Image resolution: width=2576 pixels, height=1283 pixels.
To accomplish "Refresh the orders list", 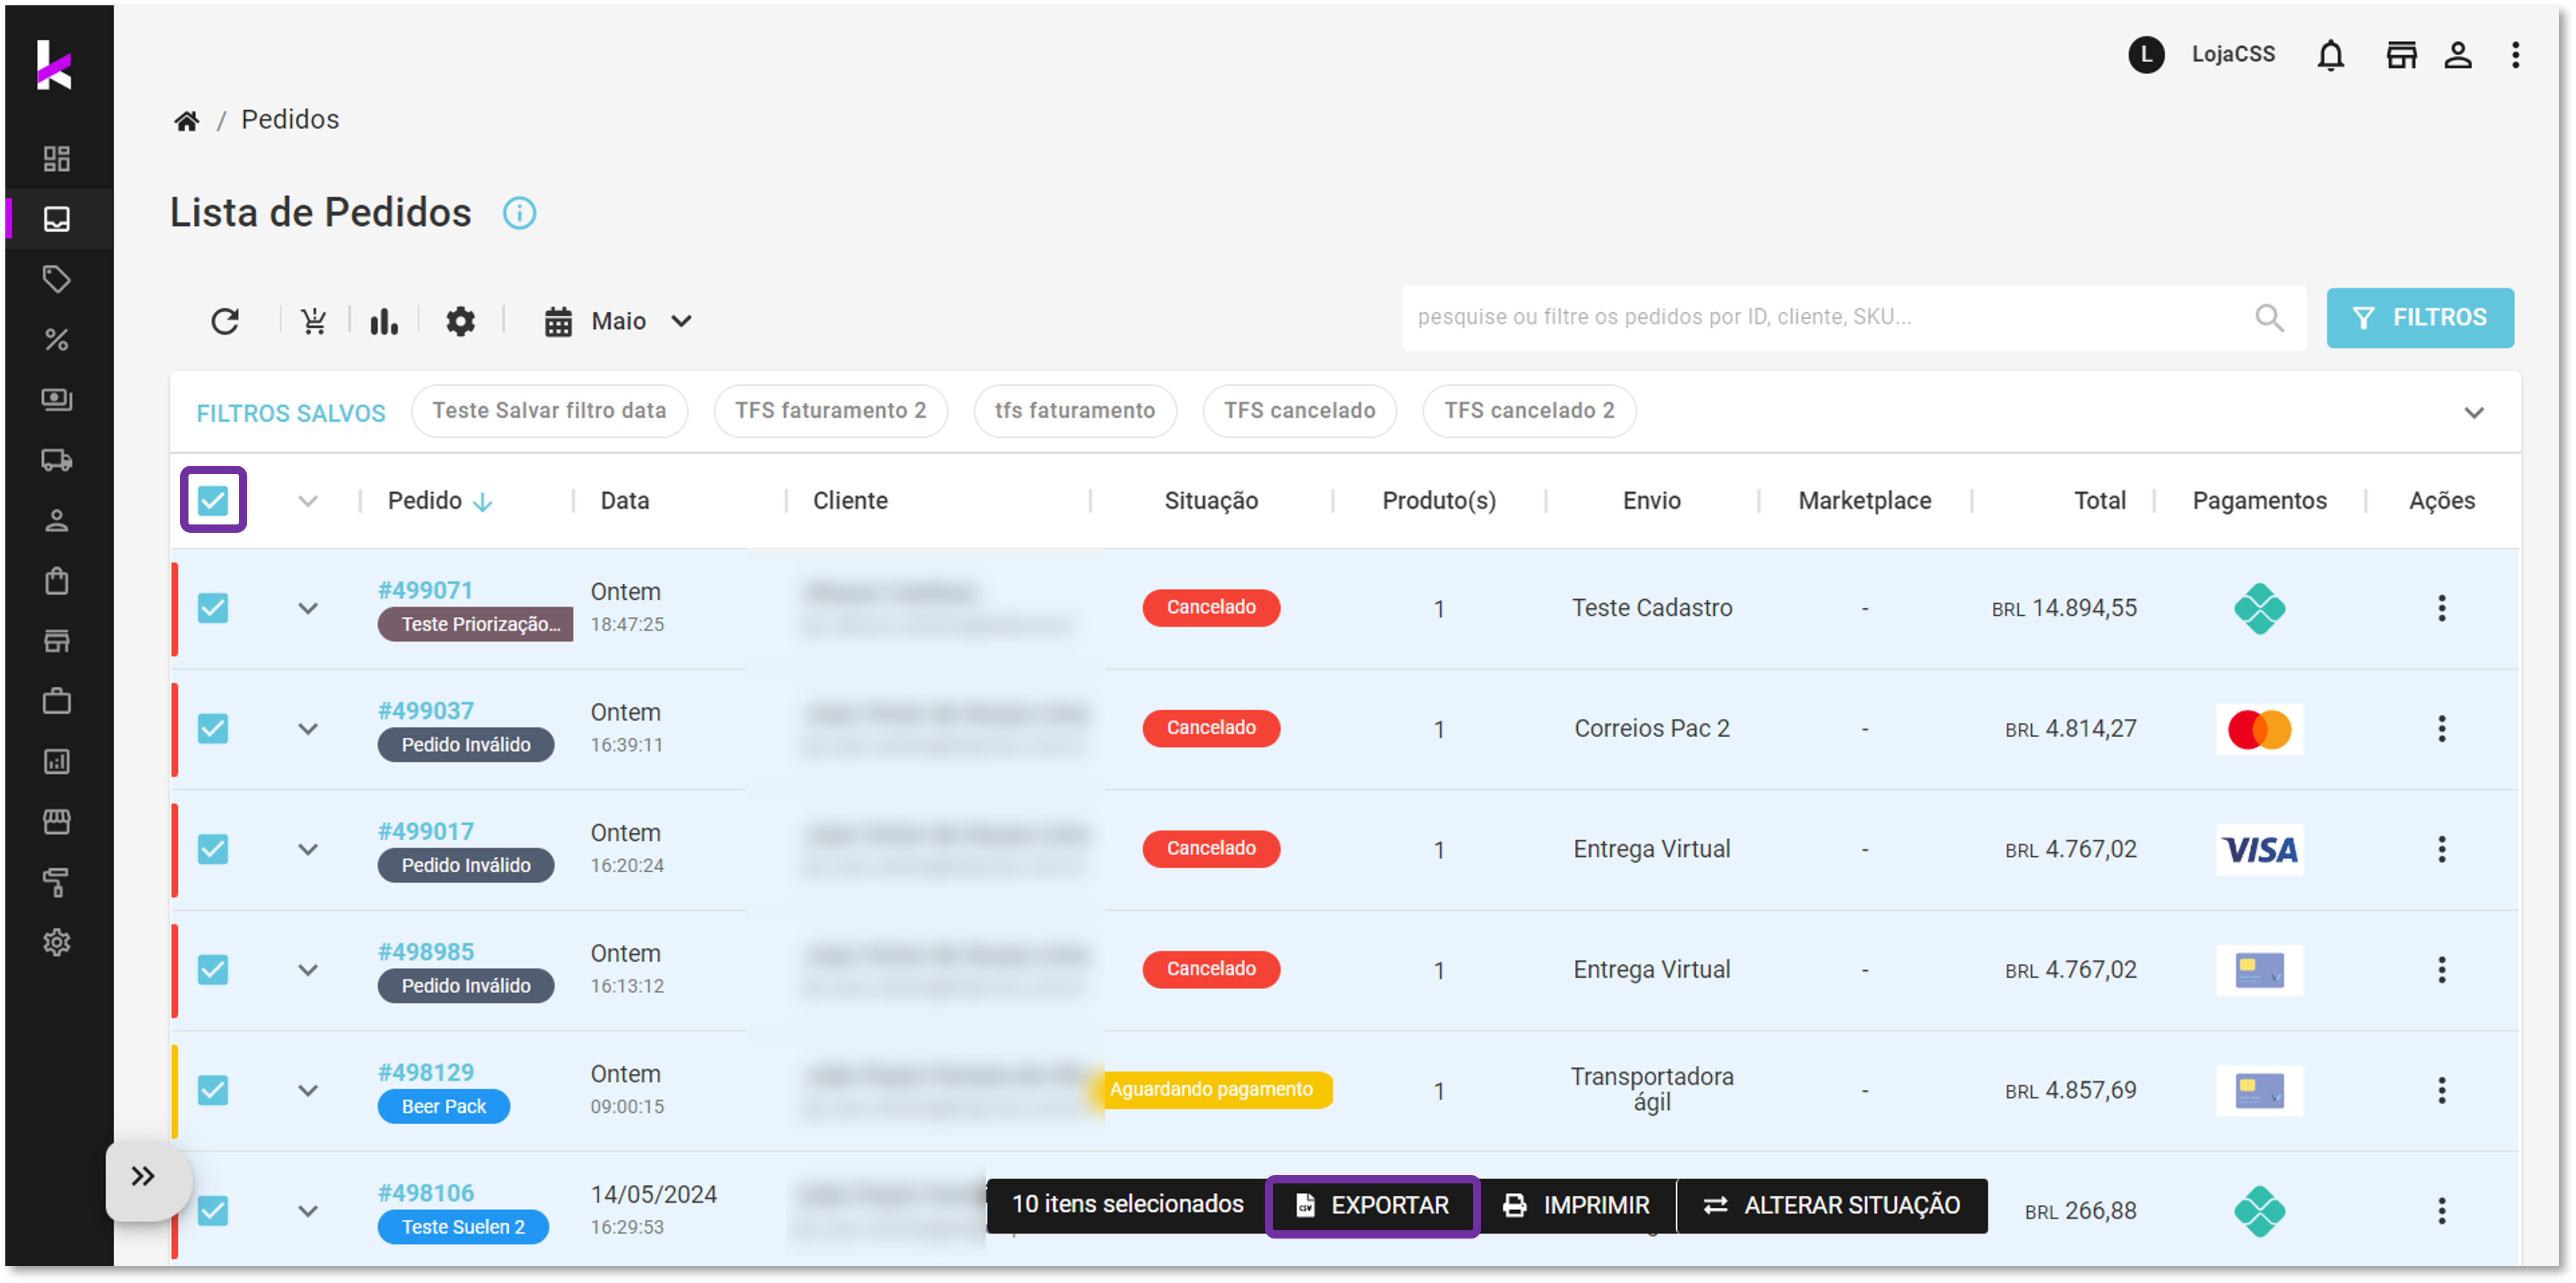I will coord(225,321).
